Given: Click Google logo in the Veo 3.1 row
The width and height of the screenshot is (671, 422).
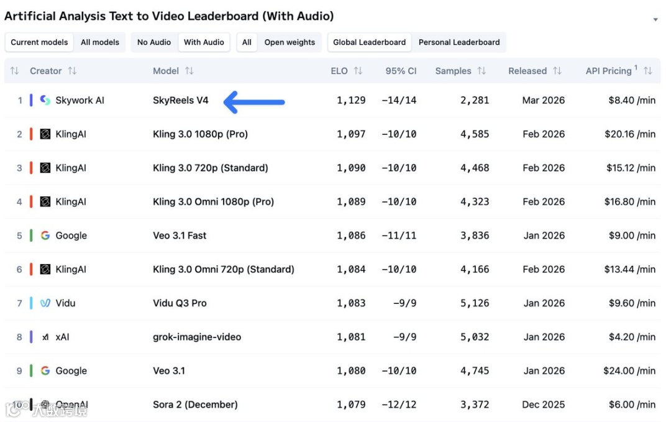Looking at the screenshot, I should (45, 370).
